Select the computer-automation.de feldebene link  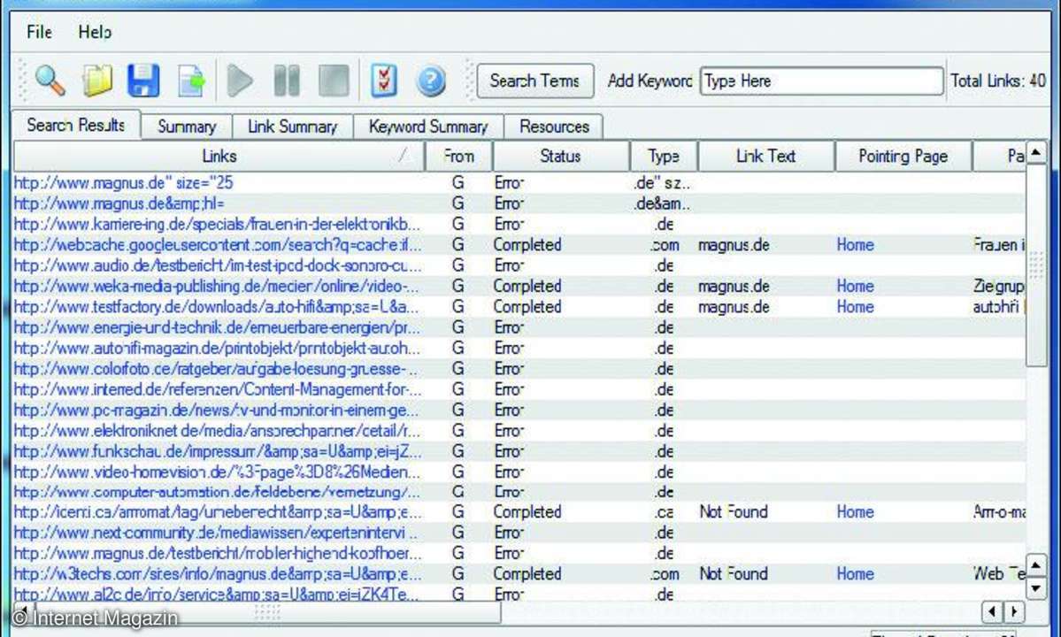tap(217, 492)
